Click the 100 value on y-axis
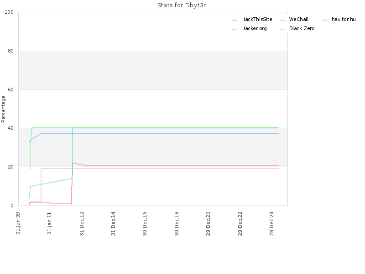 coord(9,12)
